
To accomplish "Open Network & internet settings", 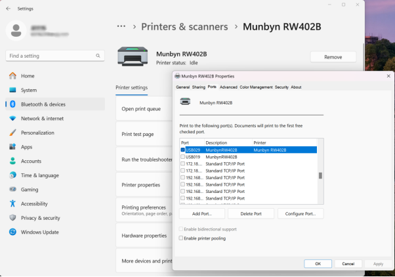I will coord(55,118).
